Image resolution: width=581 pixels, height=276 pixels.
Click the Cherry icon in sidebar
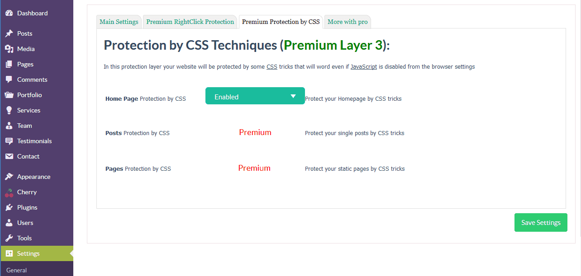coord(9,192)
